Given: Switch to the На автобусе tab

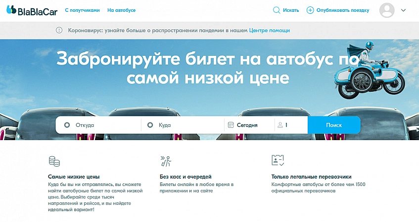Looking at the screenshot, I should pos(121,10).
